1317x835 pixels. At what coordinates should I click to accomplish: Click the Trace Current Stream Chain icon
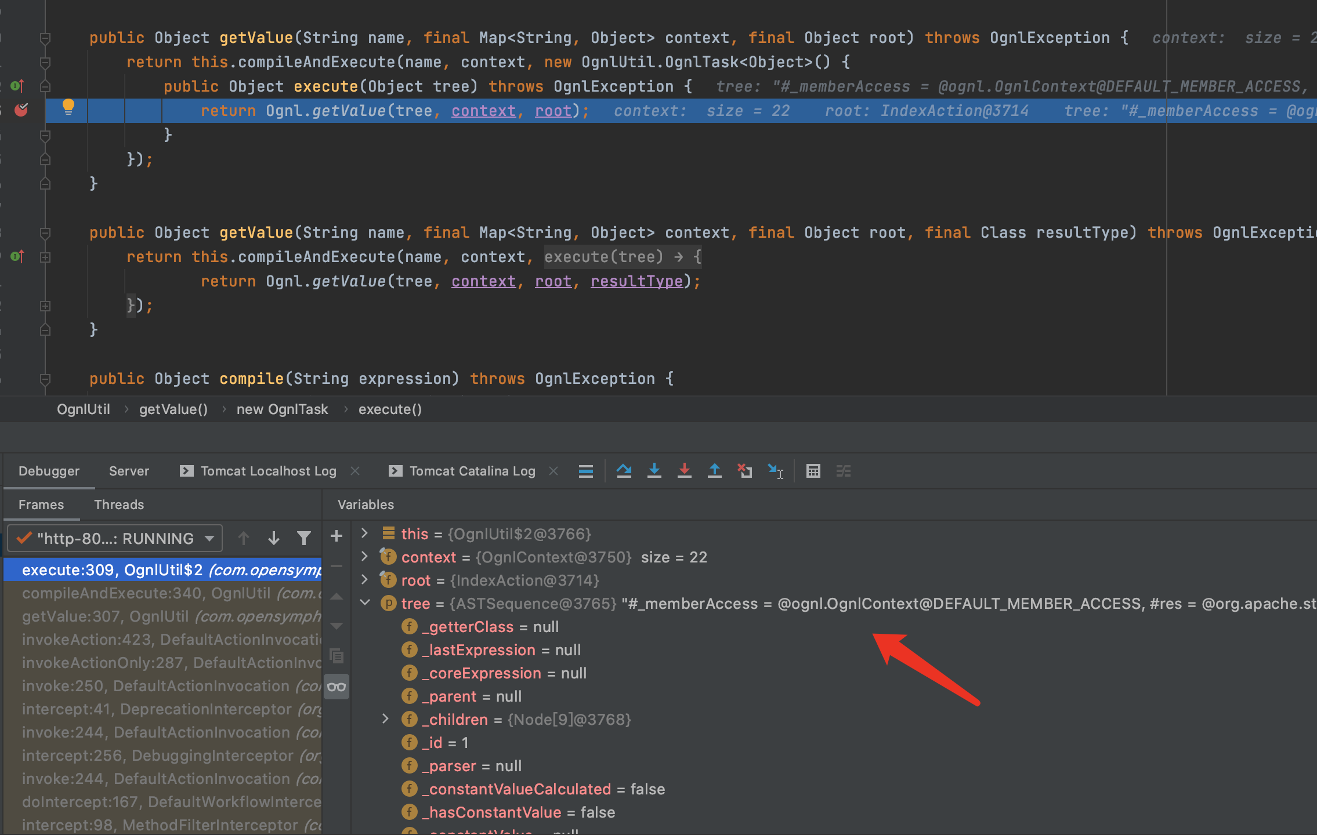tap(843, 471)
